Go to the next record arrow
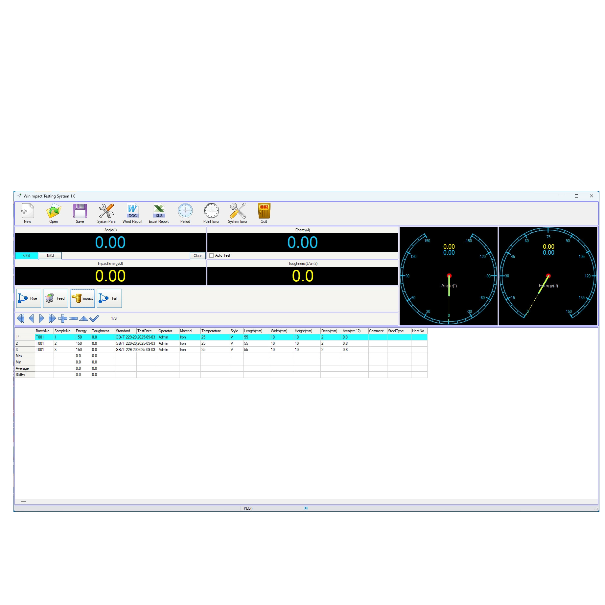Viewport: 605px width, 605px height. tap(42, 318)
